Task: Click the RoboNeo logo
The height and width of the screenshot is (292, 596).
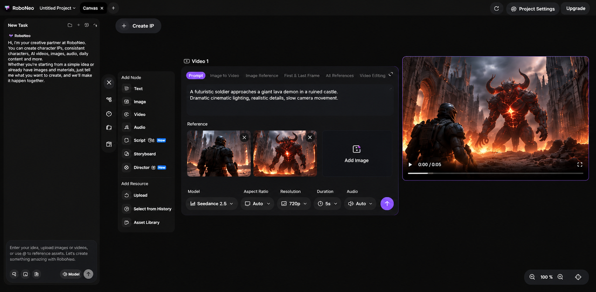Action: click(x=19, y=8)
